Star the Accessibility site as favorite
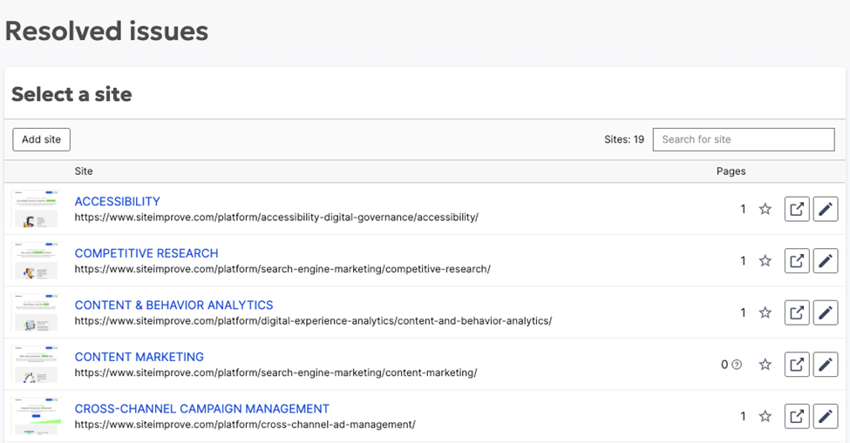The width and height of the screenshot is (850, 443). coord(765,209)
